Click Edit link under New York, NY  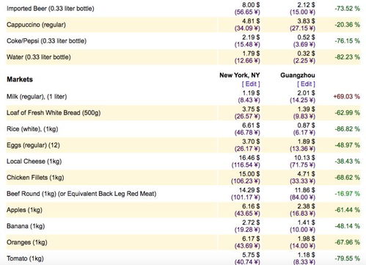pos(251,84)
